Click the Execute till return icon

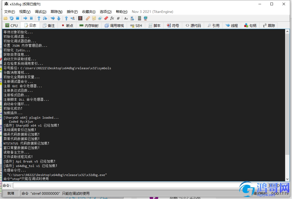coord(67,18)
